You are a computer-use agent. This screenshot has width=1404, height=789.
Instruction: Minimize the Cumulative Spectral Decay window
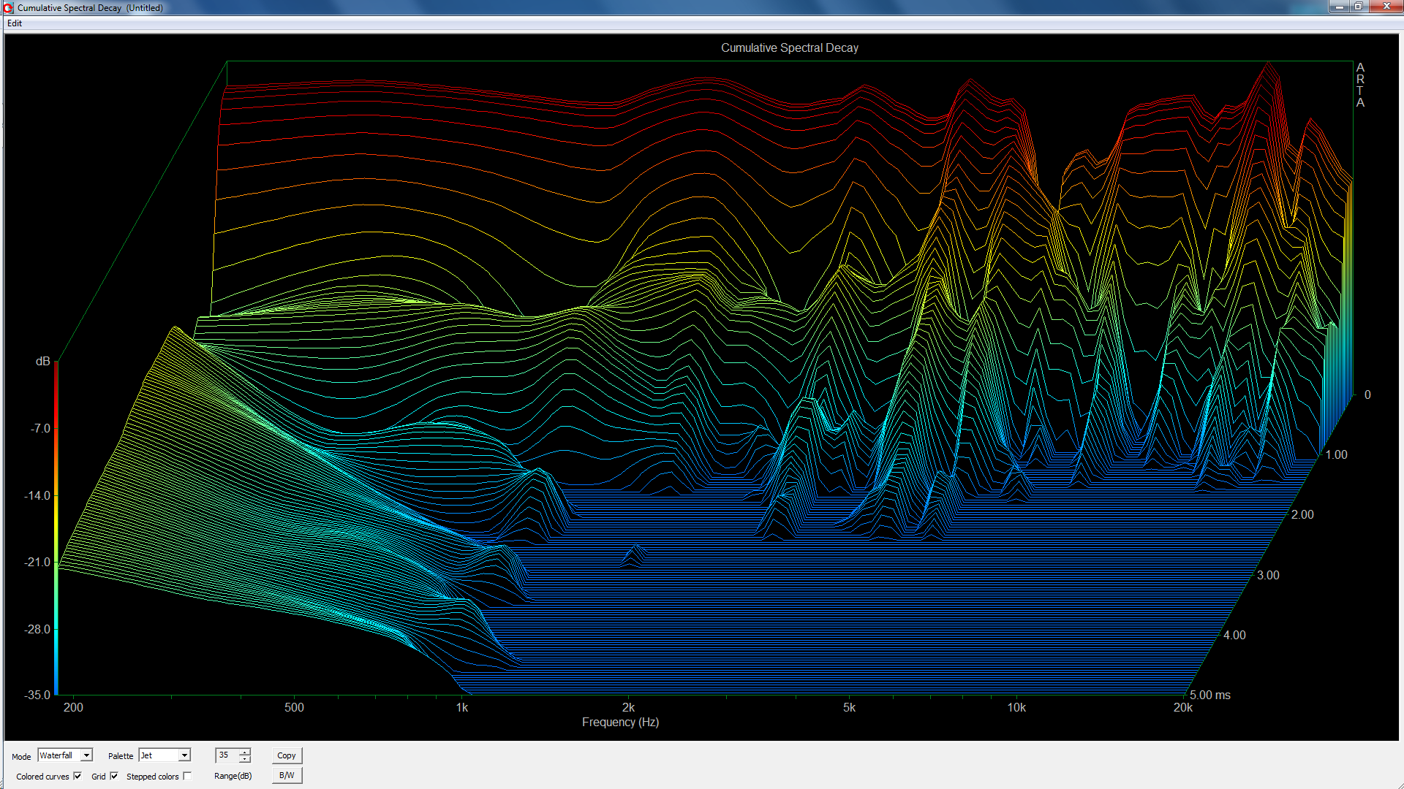coord(1340,7)
